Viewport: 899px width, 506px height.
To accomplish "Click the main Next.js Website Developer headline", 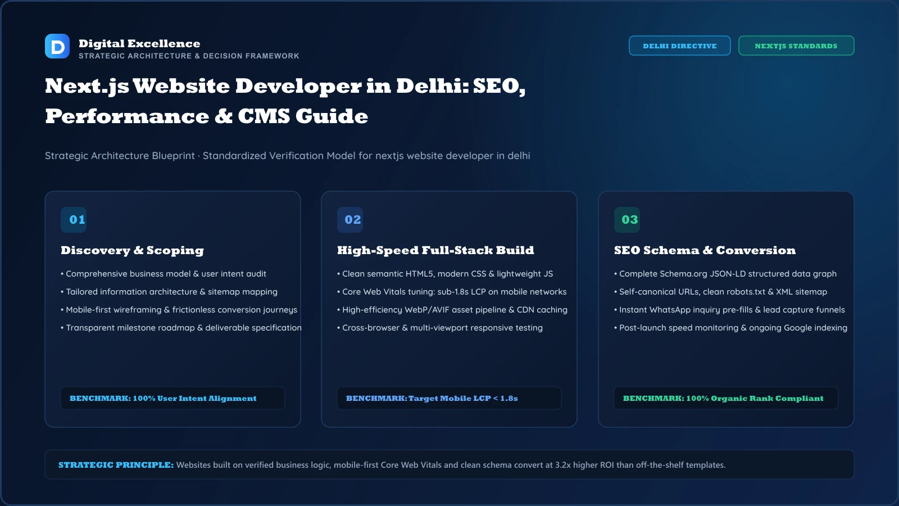I will tap(285, 101).
